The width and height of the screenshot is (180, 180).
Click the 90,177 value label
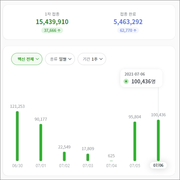pyautogui.click(x=41, y=119)
